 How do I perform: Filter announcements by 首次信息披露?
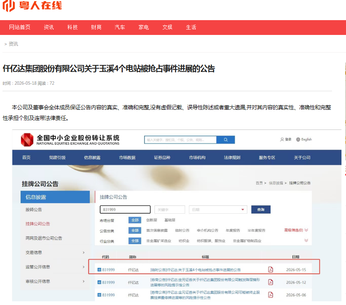(157, 230)
